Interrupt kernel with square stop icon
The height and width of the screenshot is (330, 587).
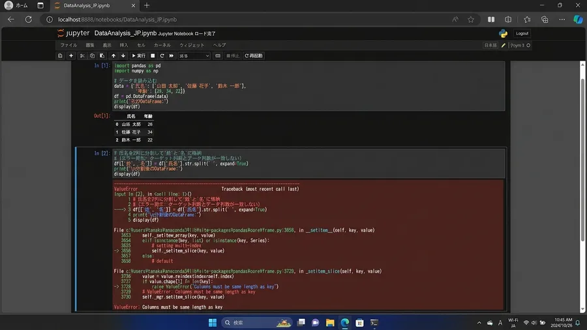153,55
